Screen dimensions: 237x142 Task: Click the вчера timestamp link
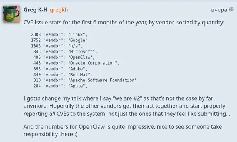pos(219,10)
